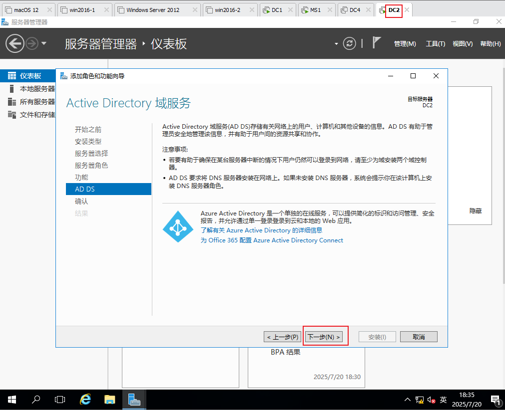Click the Azure Active Directory diamond icon
The image size is (505, 410).
(x=178, y=226)
